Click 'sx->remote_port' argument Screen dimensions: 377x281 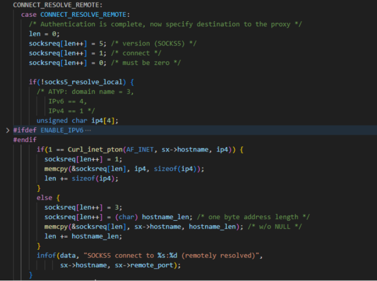point(144,265)
